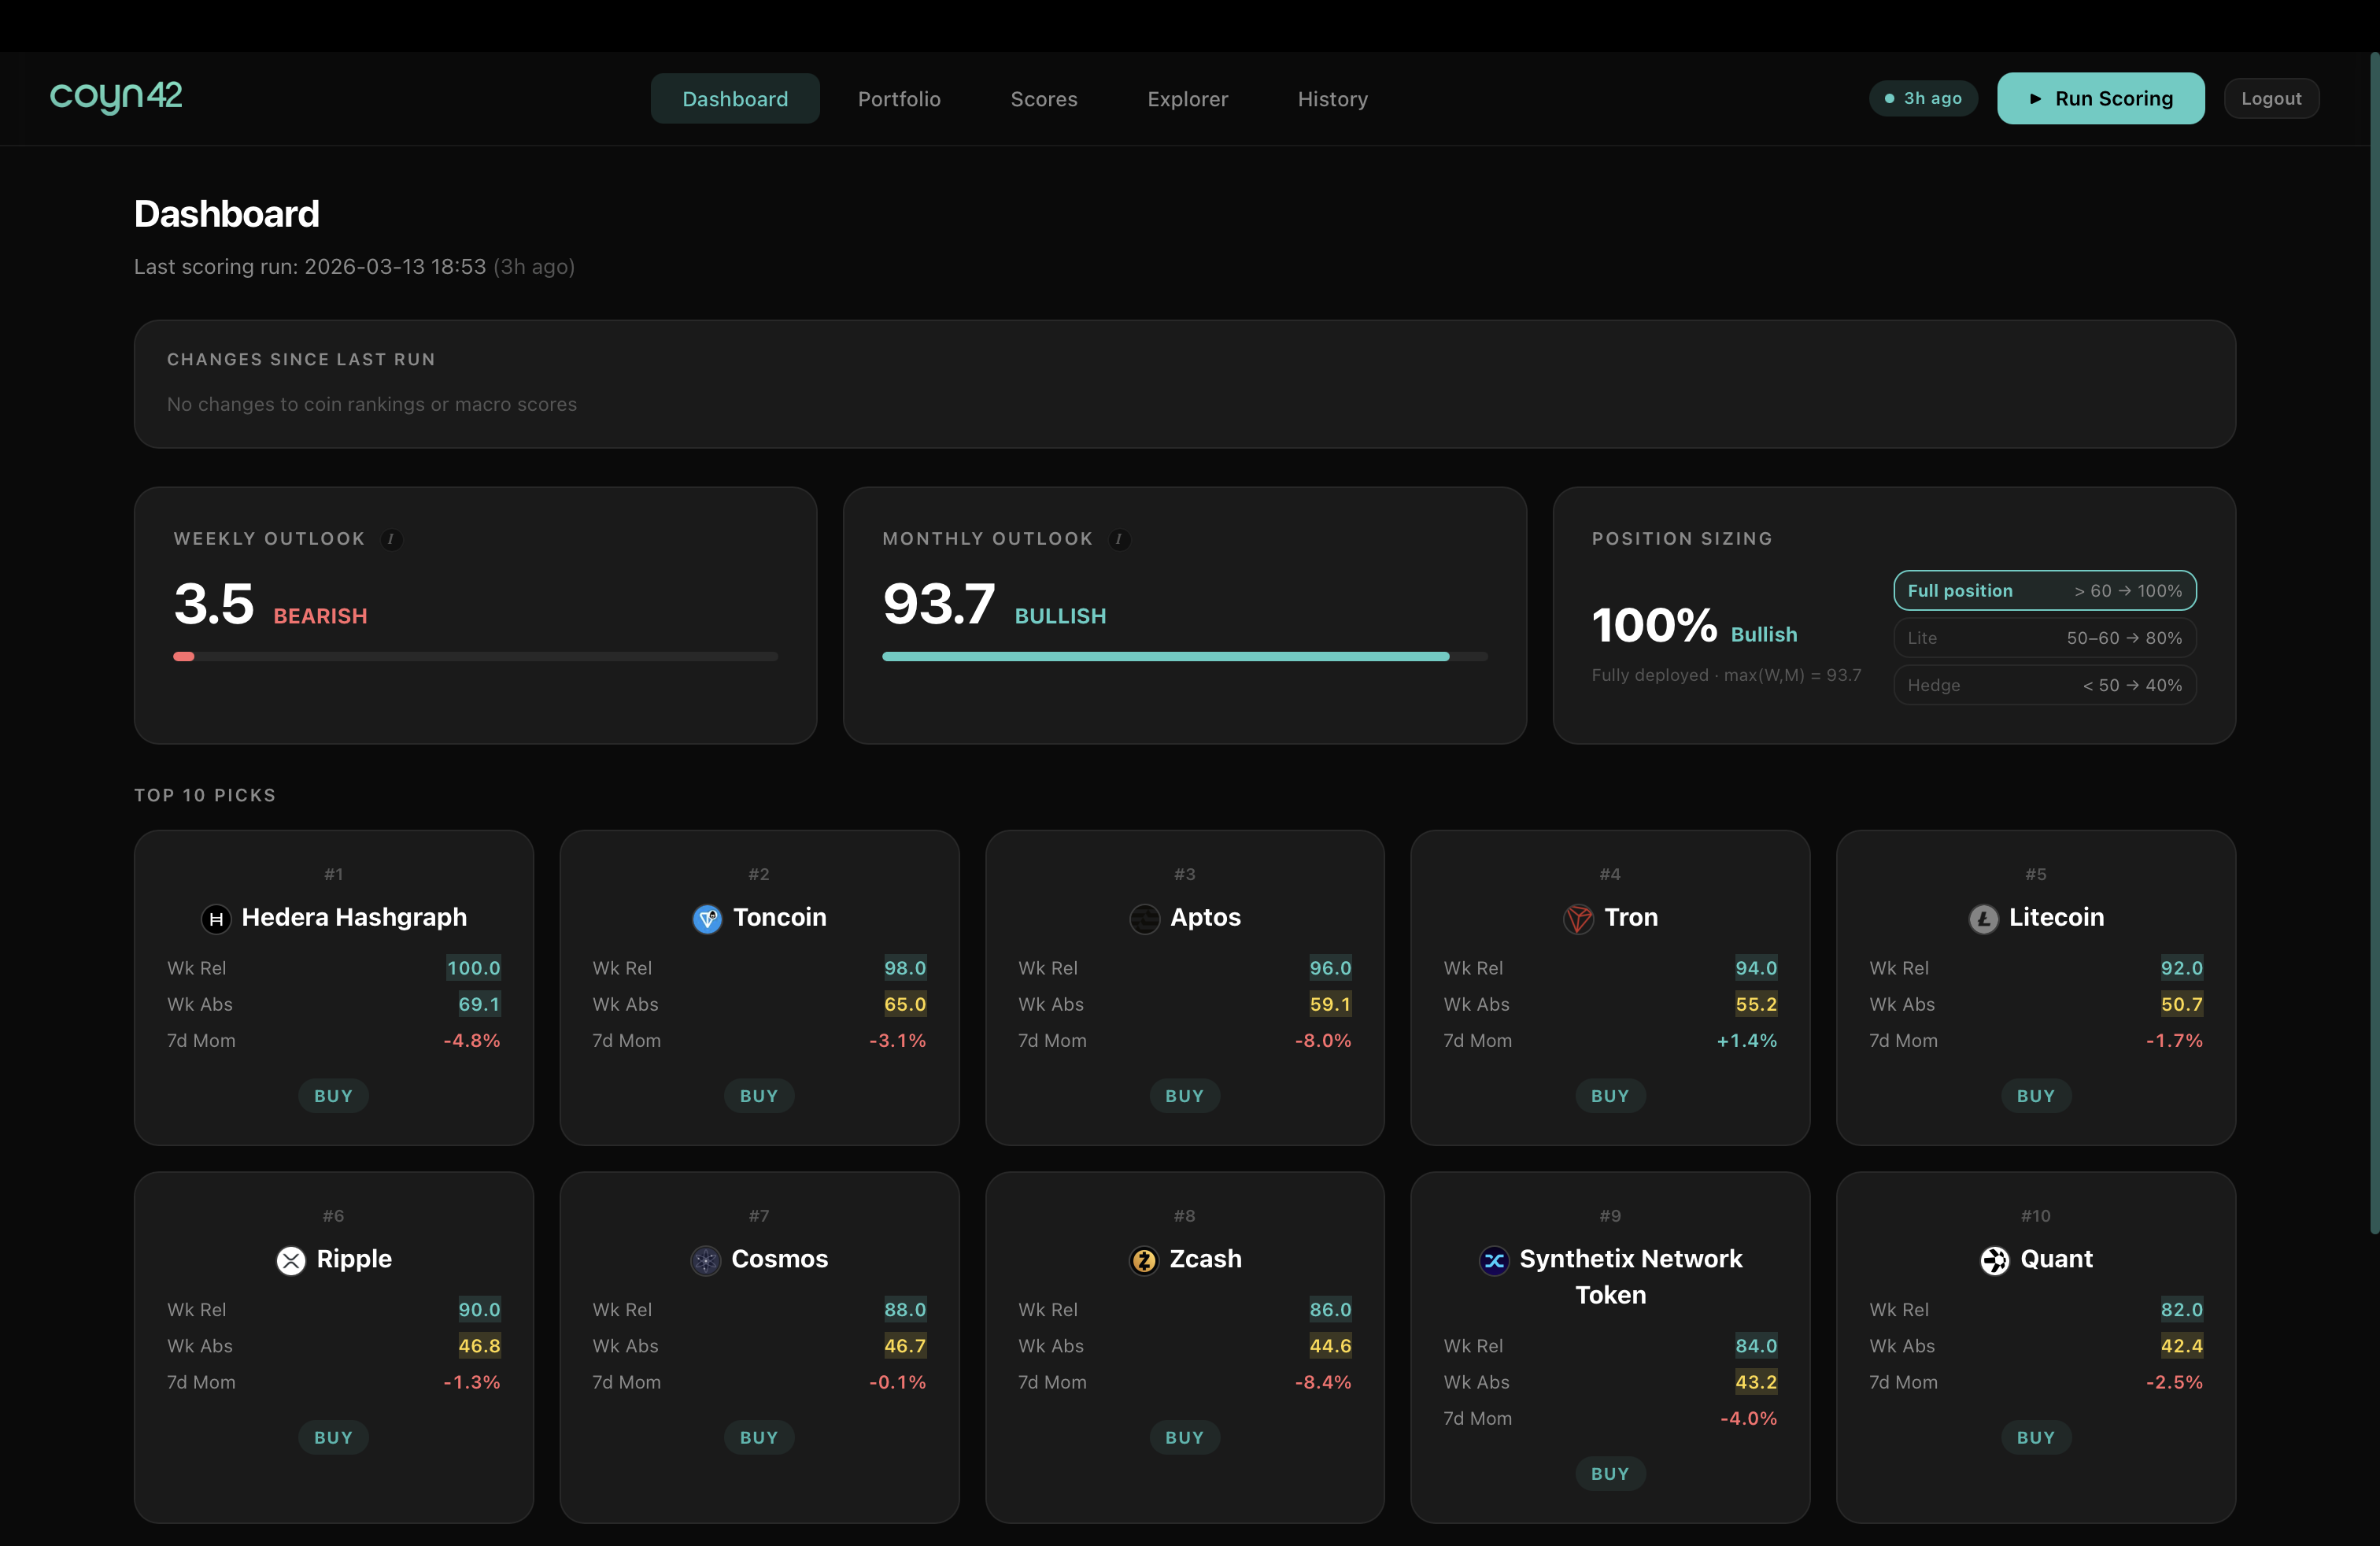
Task: Click the Run Scoring button
Action: 2101,98
